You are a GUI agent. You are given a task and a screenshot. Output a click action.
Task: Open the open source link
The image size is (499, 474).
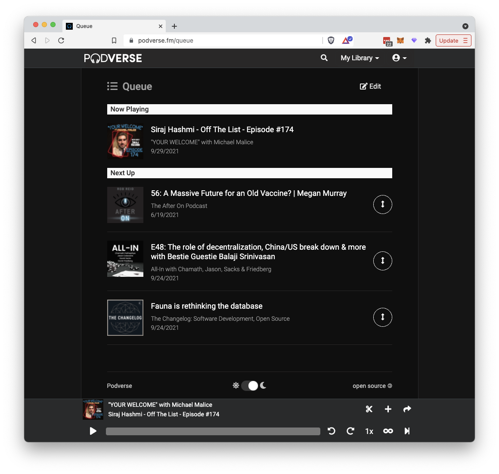point(372,386)
